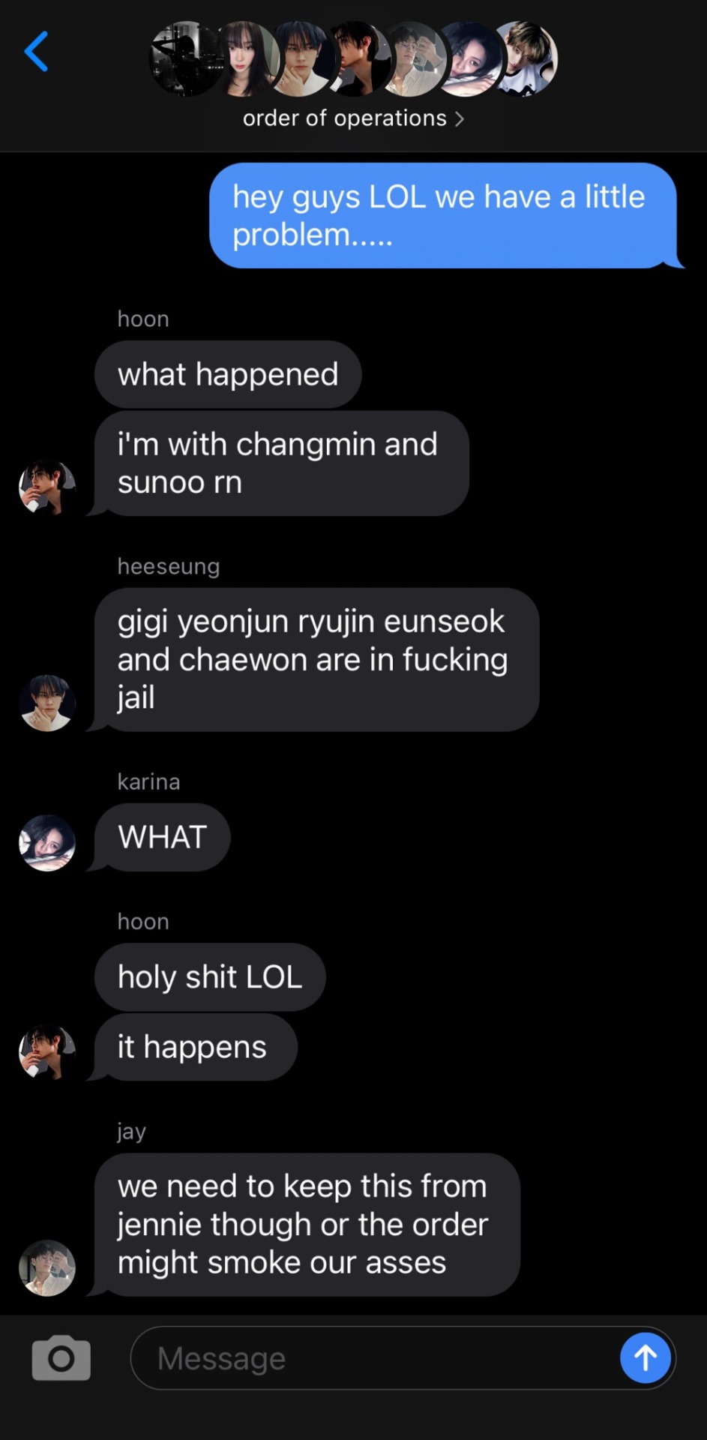This screenshot has height=1440, width=707.
Task: Open the 'order of operations' group name
Action: coord(345,118)
